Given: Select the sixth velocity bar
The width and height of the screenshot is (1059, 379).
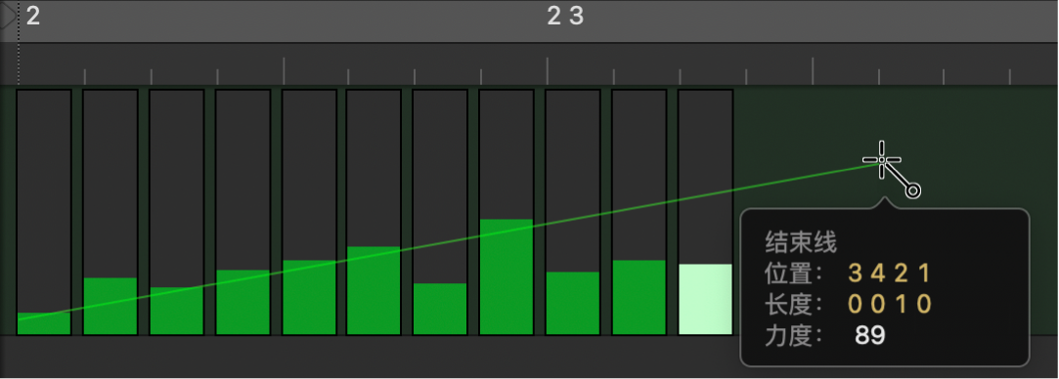Looking at the screenshot, I should tap(374, 291).
